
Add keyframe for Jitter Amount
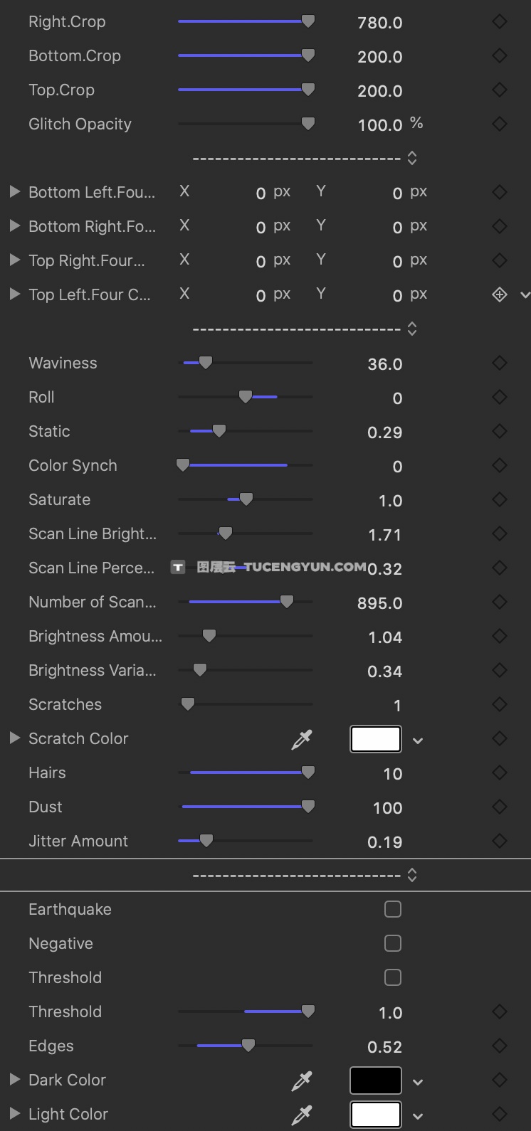500,841
